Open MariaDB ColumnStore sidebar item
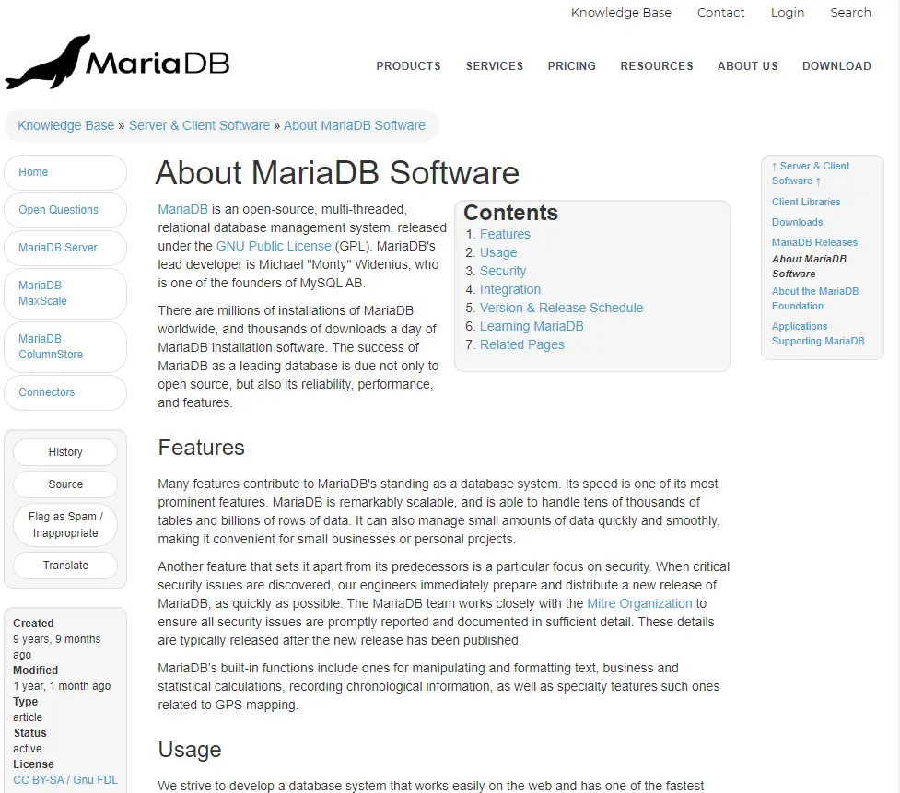The image size is (900, 793). click(65, 346)
